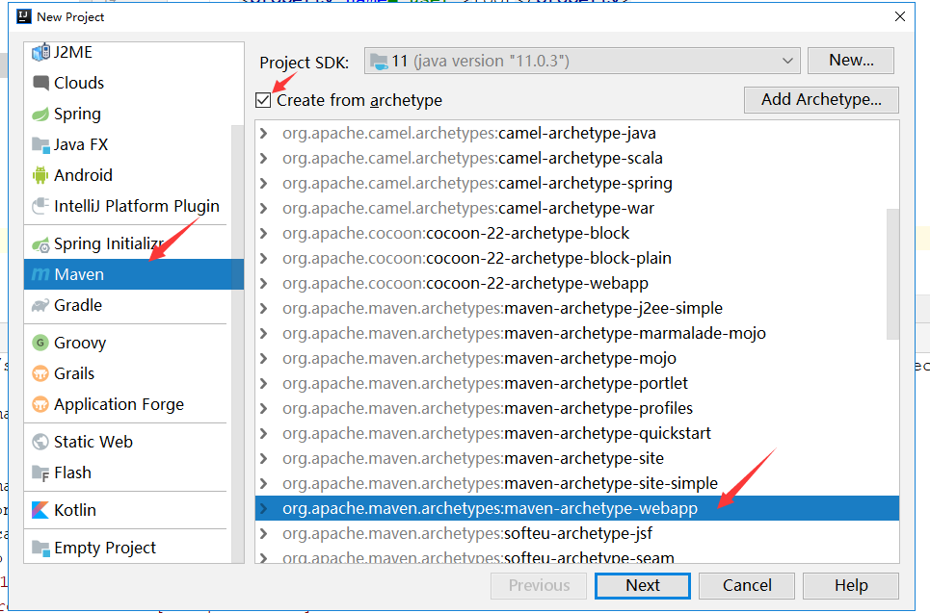Select Static Web project type label

tap(93, 442)
